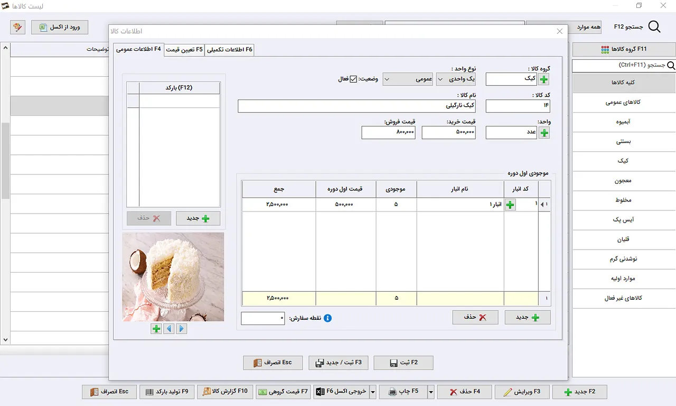Click F2 ثبت save button in dialog
676x406 pixels.
403,363
